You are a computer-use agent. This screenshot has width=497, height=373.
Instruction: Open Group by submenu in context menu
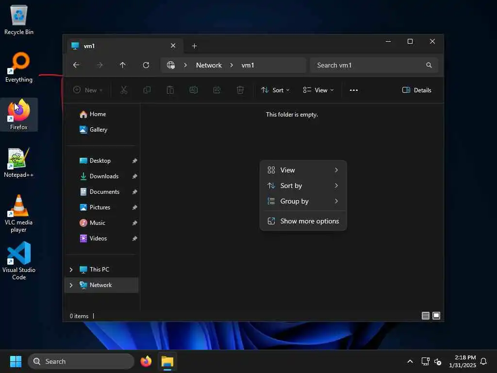coord(303,201)
